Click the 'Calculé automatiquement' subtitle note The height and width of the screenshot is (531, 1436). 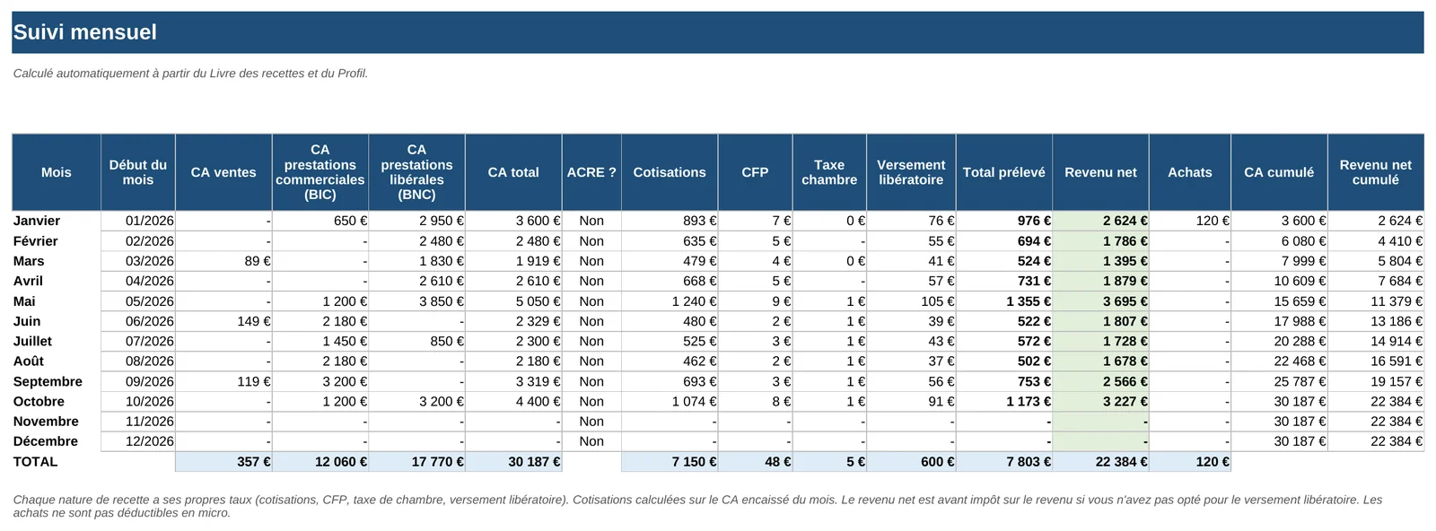(190, 74)
